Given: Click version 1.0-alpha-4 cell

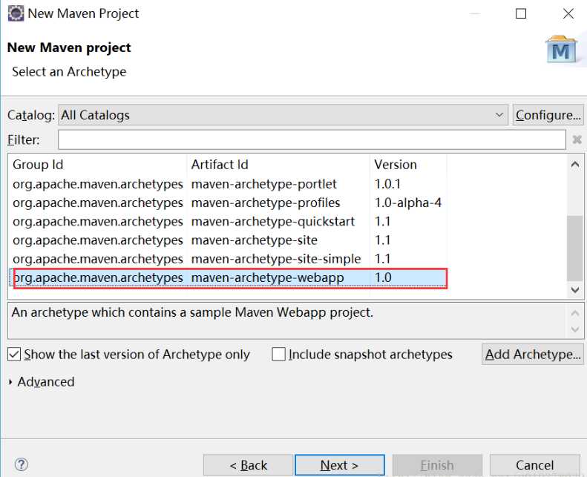Looking at the screenshot, I should tap(408, 203).
